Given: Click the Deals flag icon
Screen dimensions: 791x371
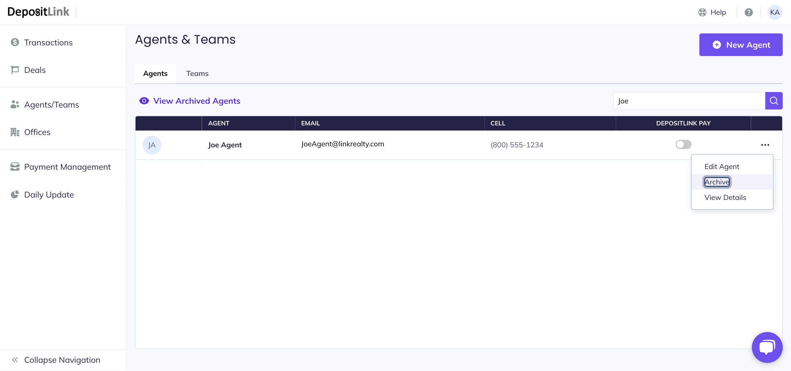Looking at the screenshot, I should click(x=15, y=70).
